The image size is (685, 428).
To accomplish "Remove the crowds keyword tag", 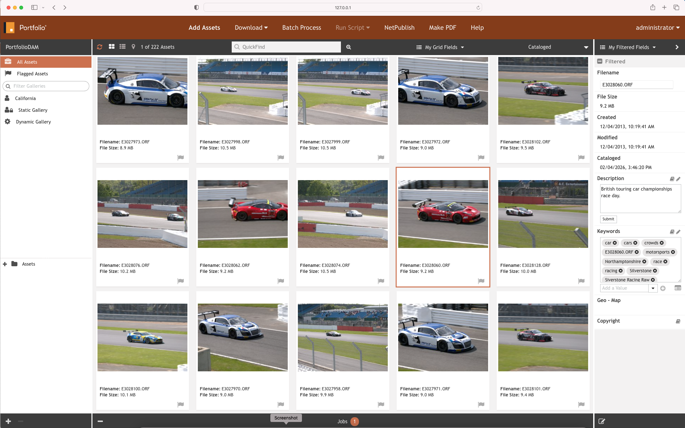I will (662, 243).
